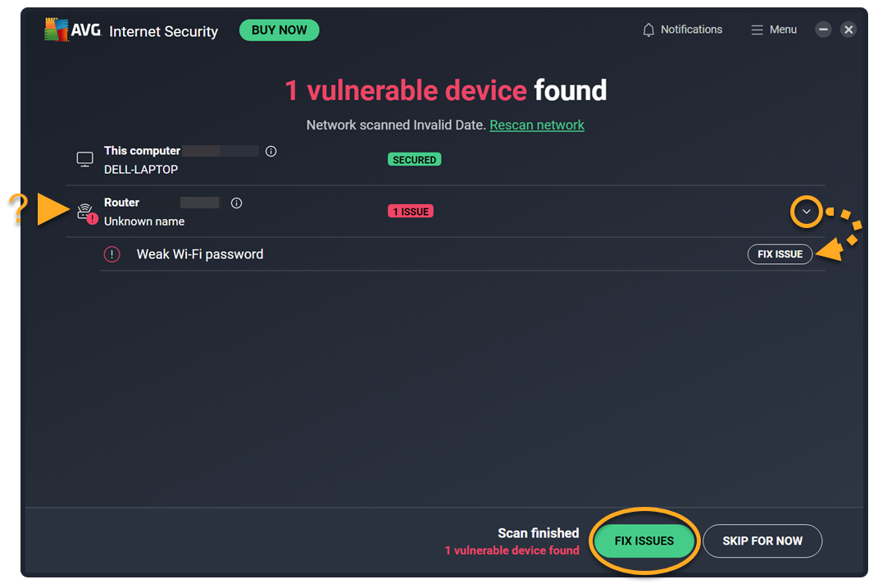Click the hamburger menu icon
This screenshot has width=878, height=584.
click(x=757, y=30)
